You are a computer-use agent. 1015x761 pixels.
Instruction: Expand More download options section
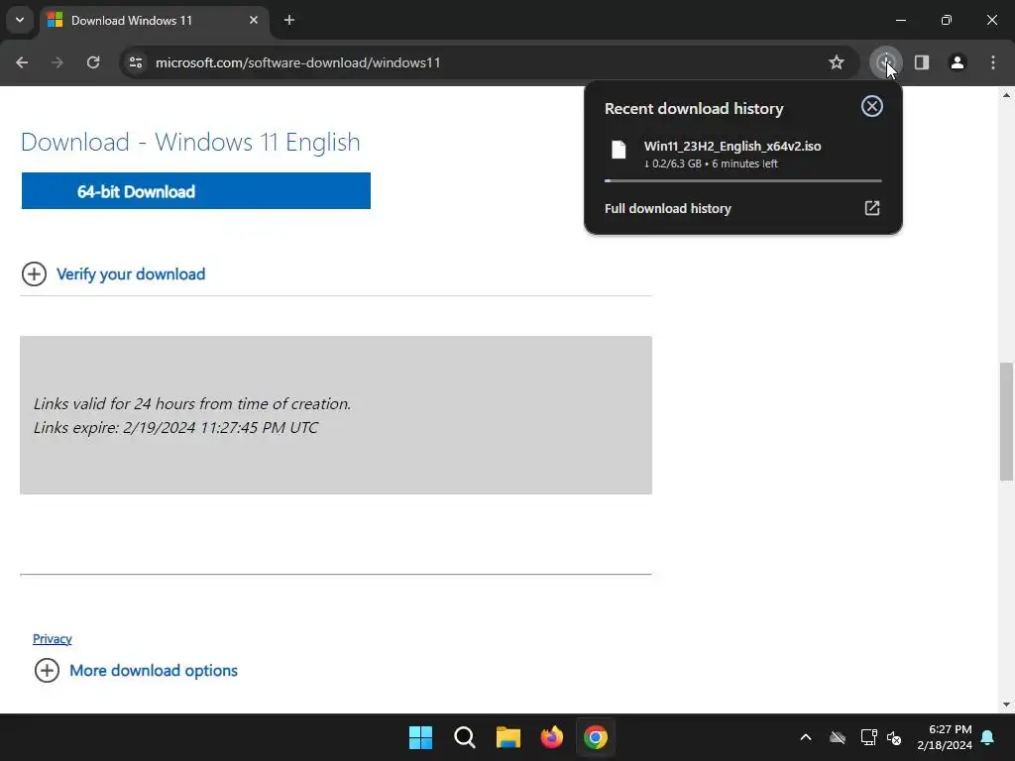[x=154, y=671]
